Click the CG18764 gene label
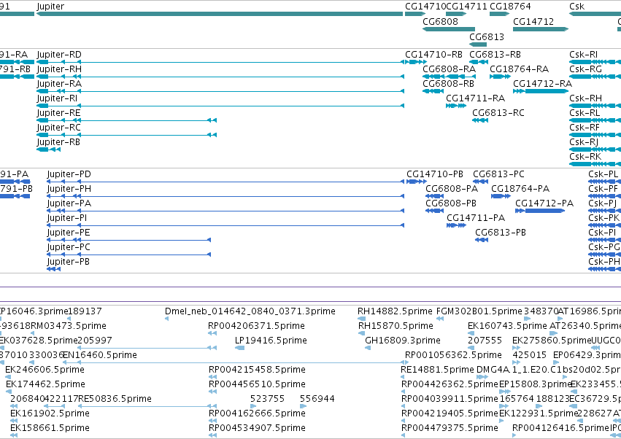The height and width of the screenshot is (439, 621). coord(510,7)
